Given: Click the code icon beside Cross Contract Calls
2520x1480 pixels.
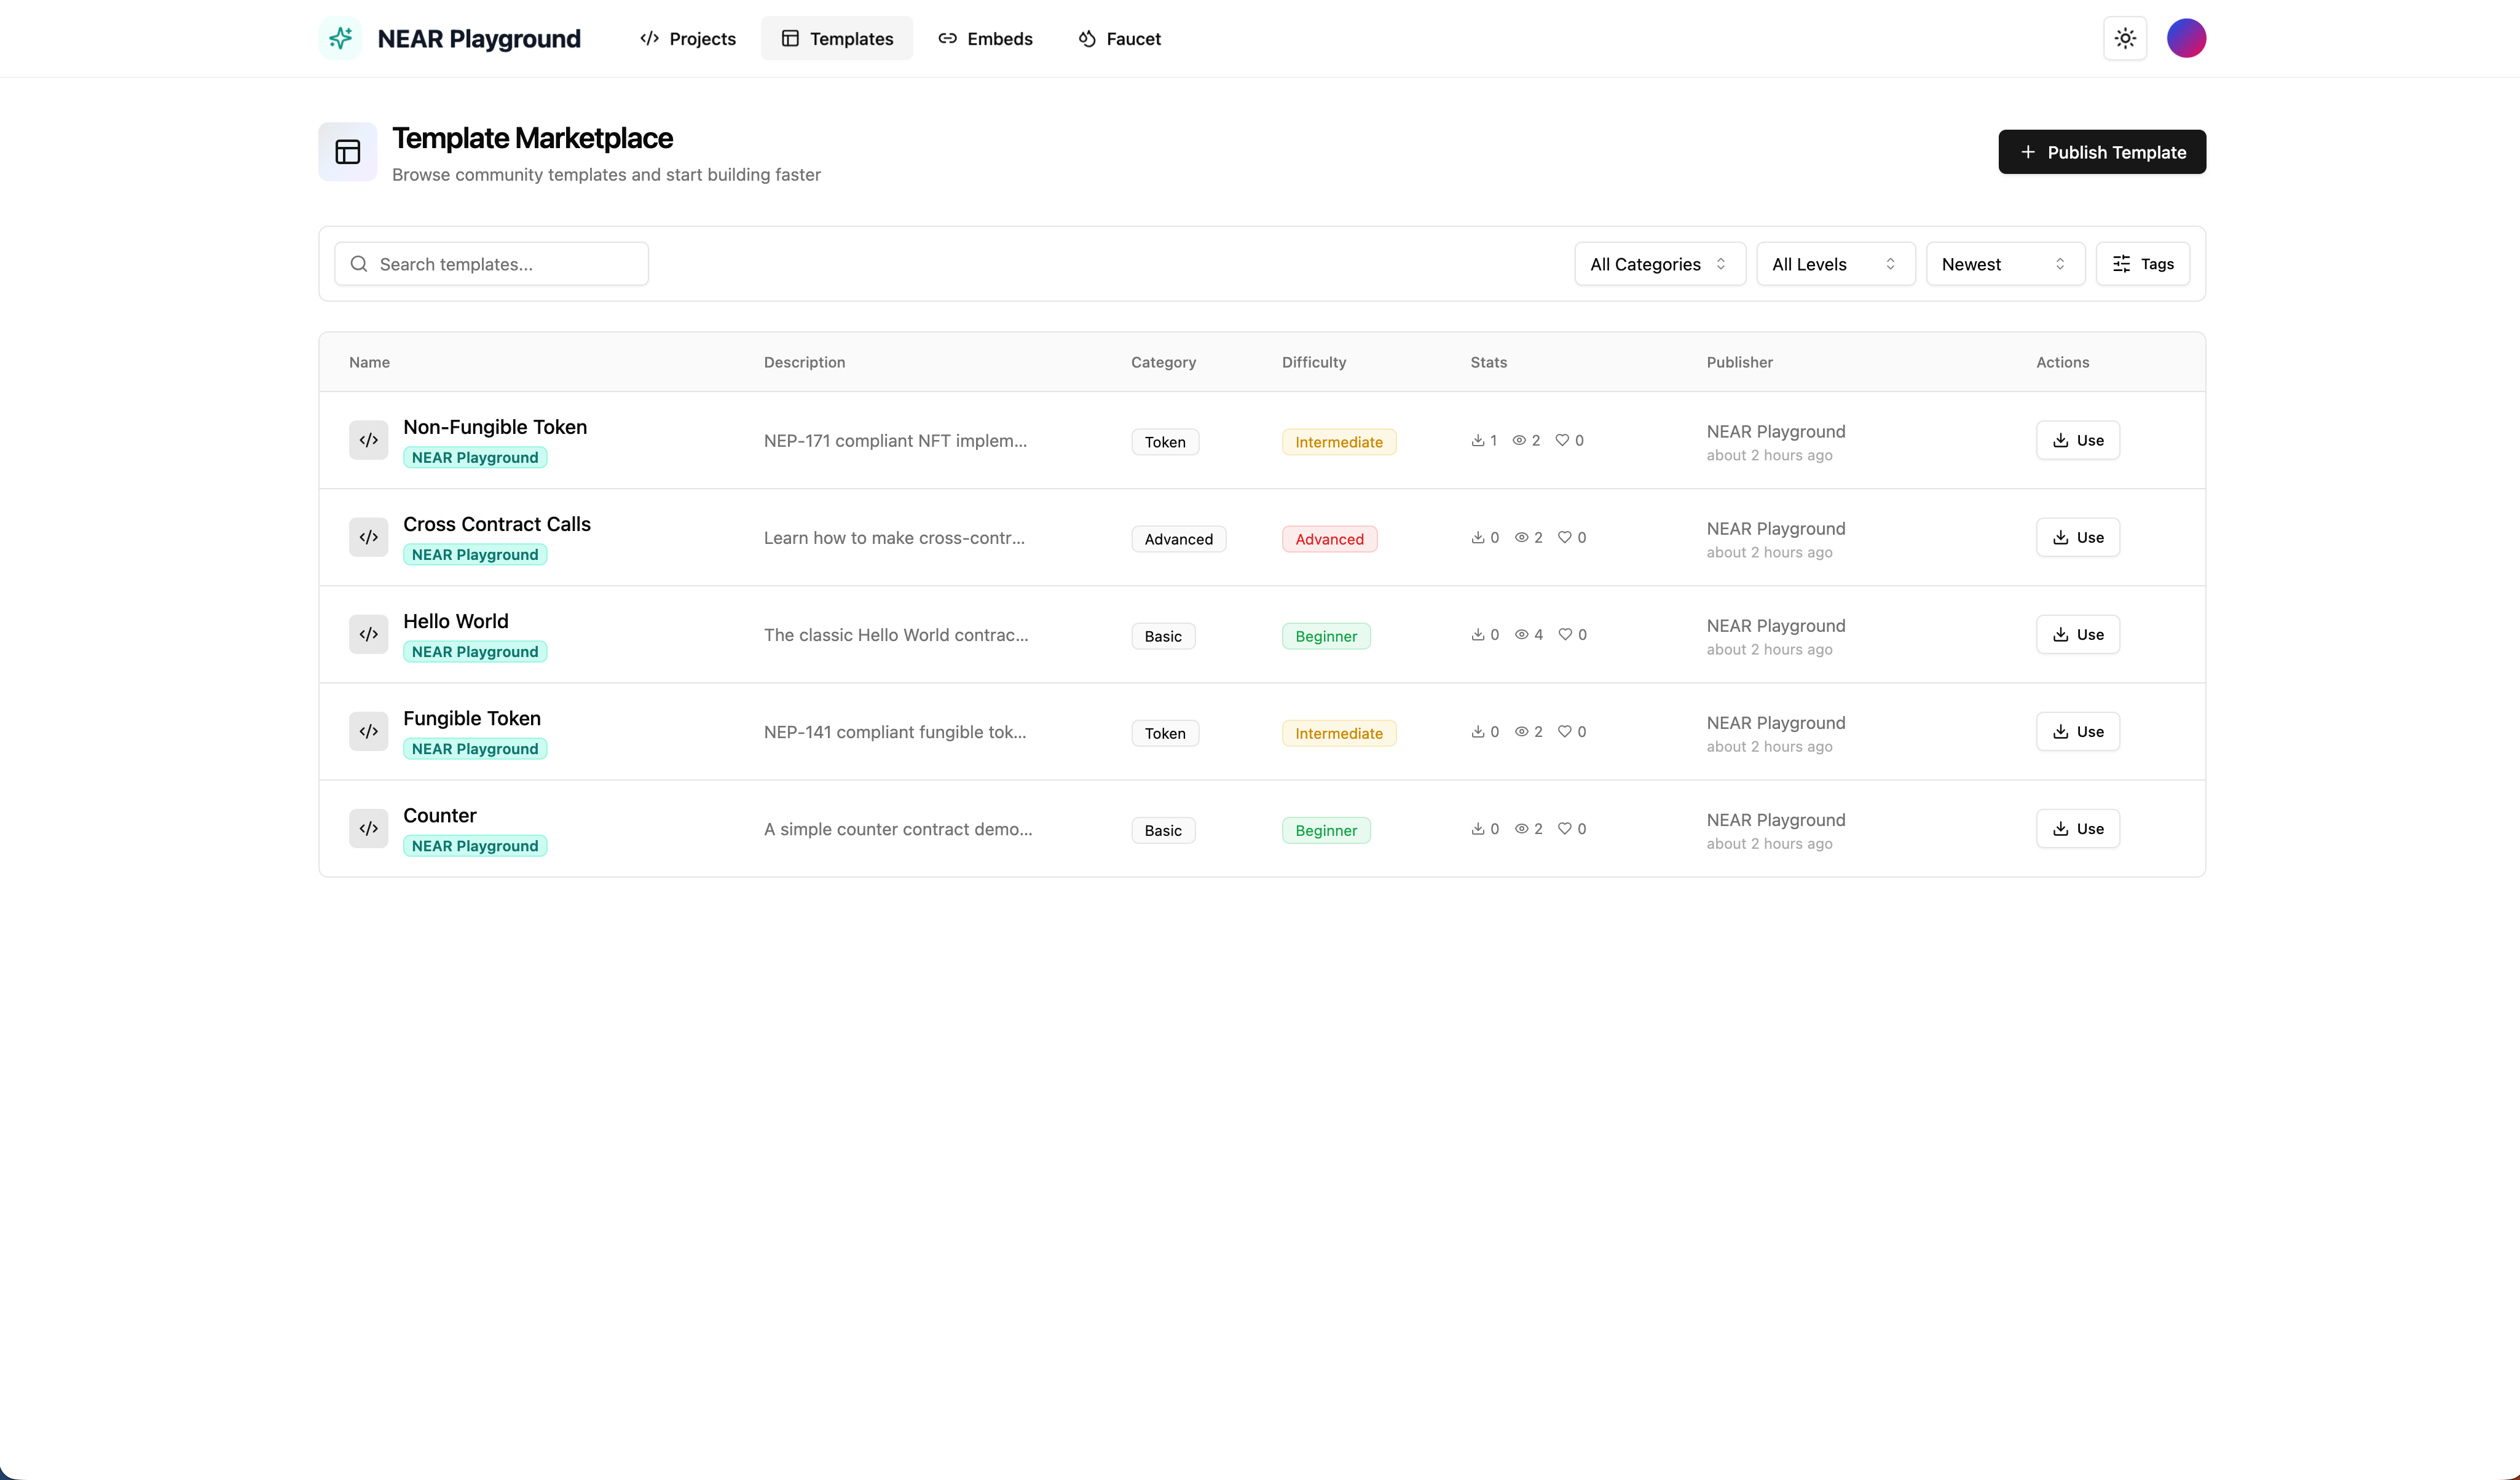Looking at the screenshot, I should tap(368, 537).
